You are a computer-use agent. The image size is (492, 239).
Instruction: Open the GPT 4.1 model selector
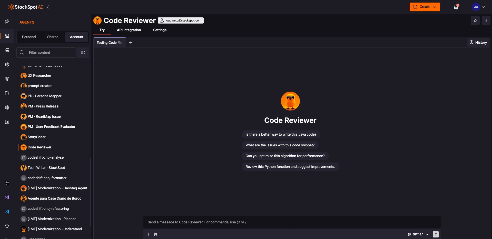(x=418, y=234)
